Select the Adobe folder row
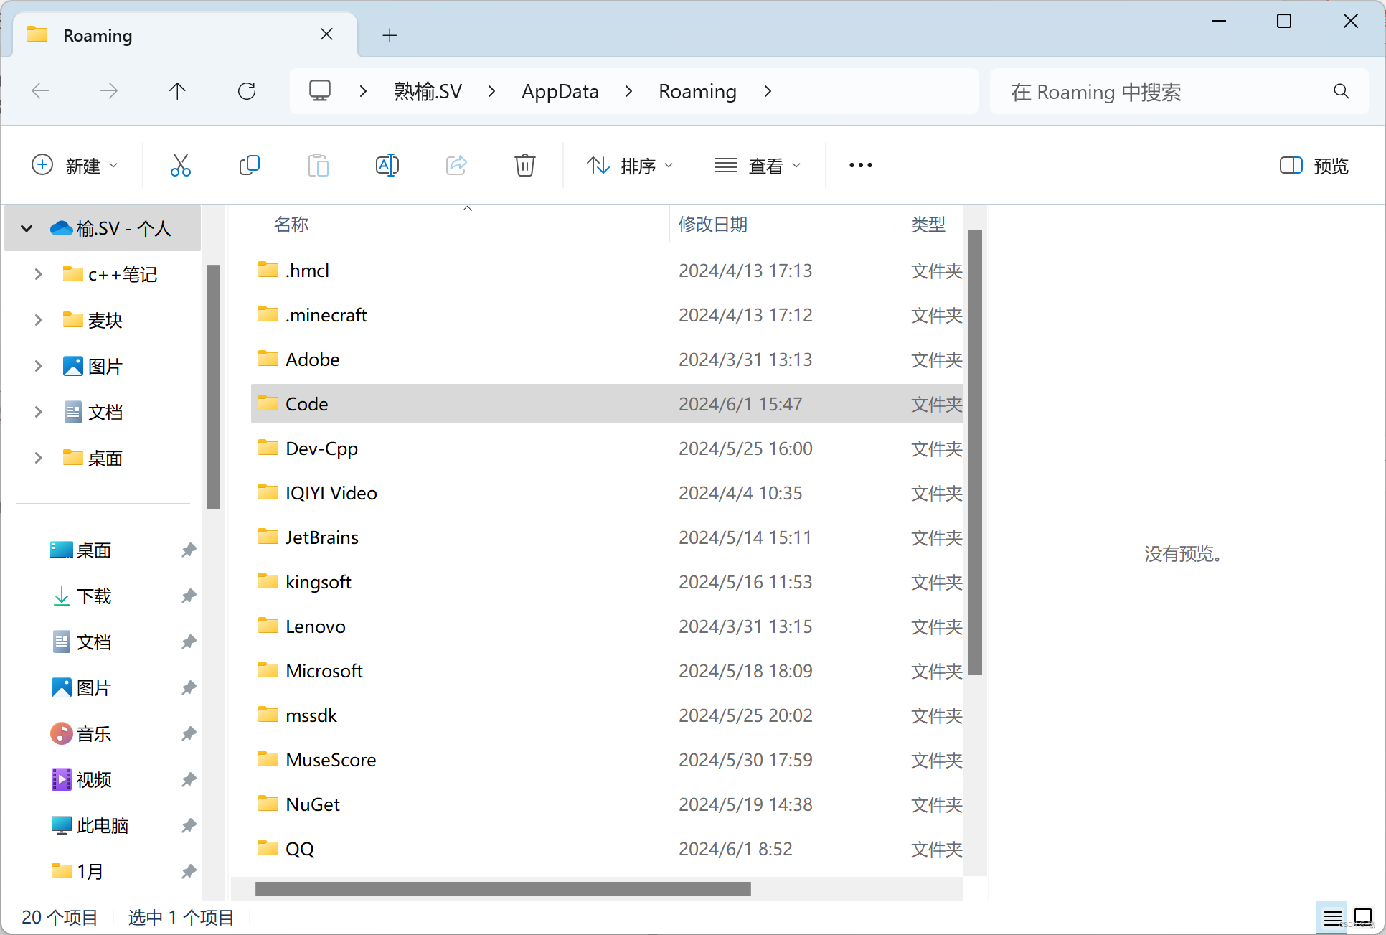This screenshot has width=1386, height=935. 606,360
